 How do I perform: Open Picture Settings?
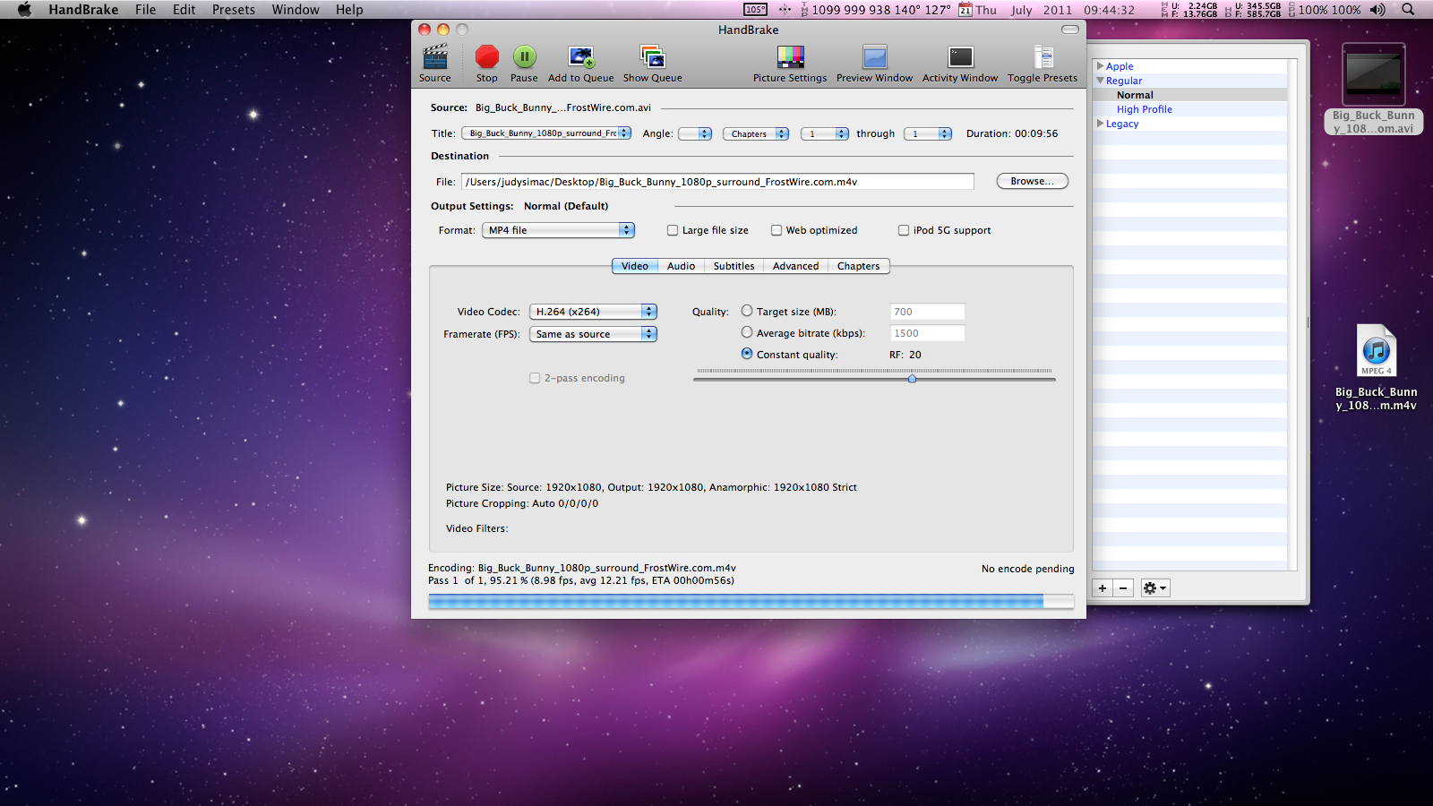point(790,57)
